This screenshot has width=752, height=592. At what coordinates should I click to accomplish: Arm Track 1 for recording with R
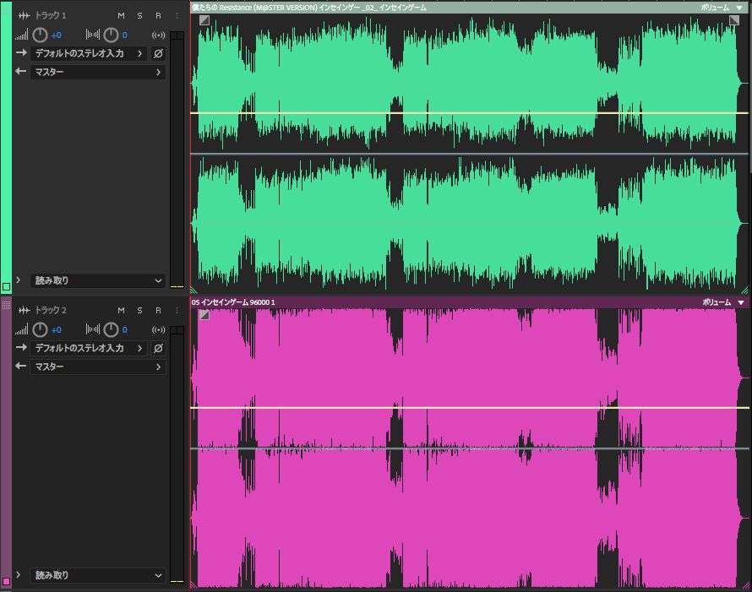point(158,16)
